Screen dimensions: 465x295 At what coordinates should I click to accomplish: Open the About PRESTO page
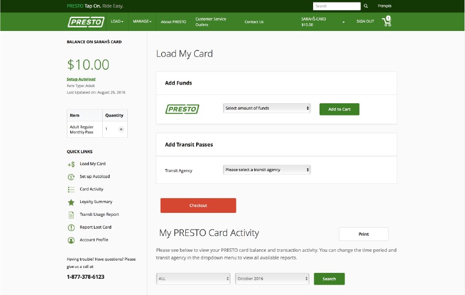[x=174, y=22]
